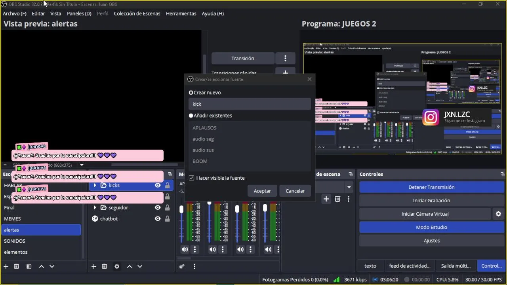Move the selected source down

pyautogui.click(x=140, y=266)
